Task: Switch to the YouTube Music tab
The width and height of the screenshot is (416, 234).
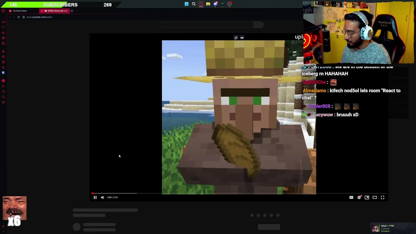Action: point(20,11)
